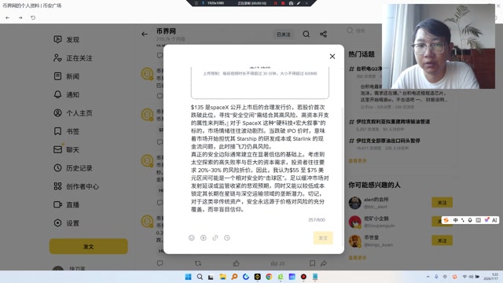
Task: Click browser back navigation arrow
Action: [x=8, y=17]
